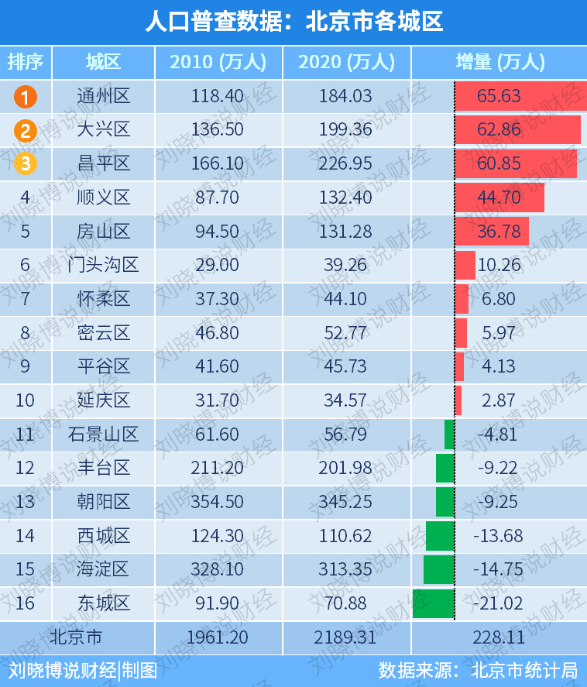
Task: Click the orange rank 1 badge
Action: pyautogui.click(x=26, y=97)
